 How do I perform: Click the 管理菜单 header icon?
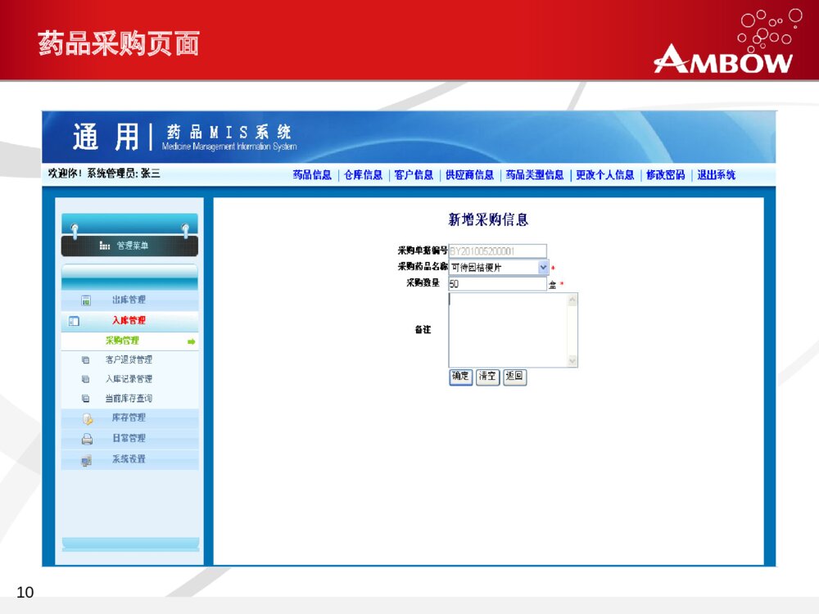[105, 246]
